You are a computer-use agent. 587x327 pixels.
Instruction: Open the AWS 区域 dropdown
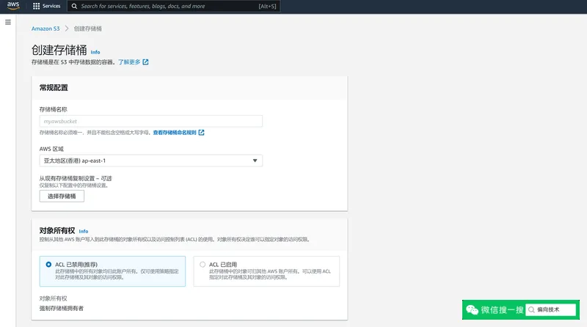pos(151,161)
